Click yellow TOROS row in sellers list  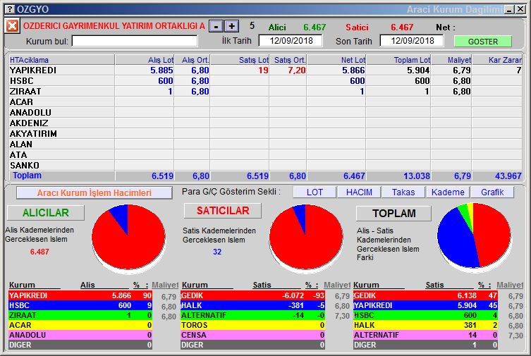(x=252, y=325)
